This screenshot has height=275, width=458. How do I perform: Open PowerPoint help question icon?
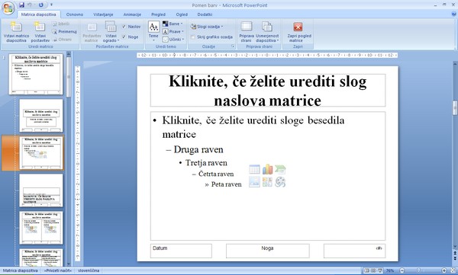coord(454,14)
